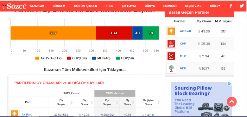Sort by 2015 Haziran Oy Sayısı column
Screen dimensions: 247x117
pos(107,102)
